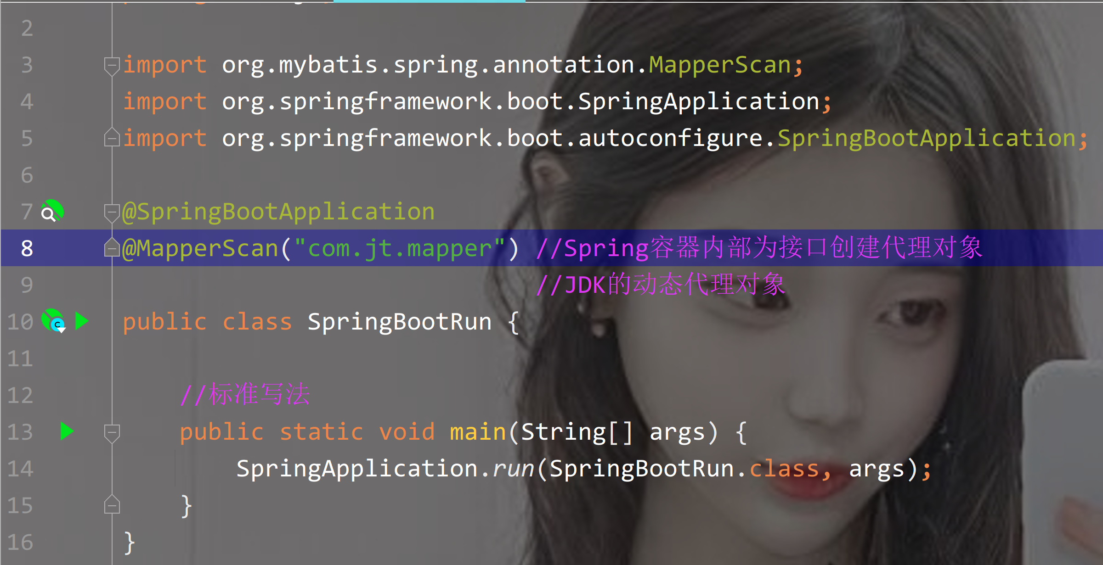This screenshot has width=1103, height=565.
Task: Click the SpringBootRun class name on line 10
Action: [x=400, y=322]
